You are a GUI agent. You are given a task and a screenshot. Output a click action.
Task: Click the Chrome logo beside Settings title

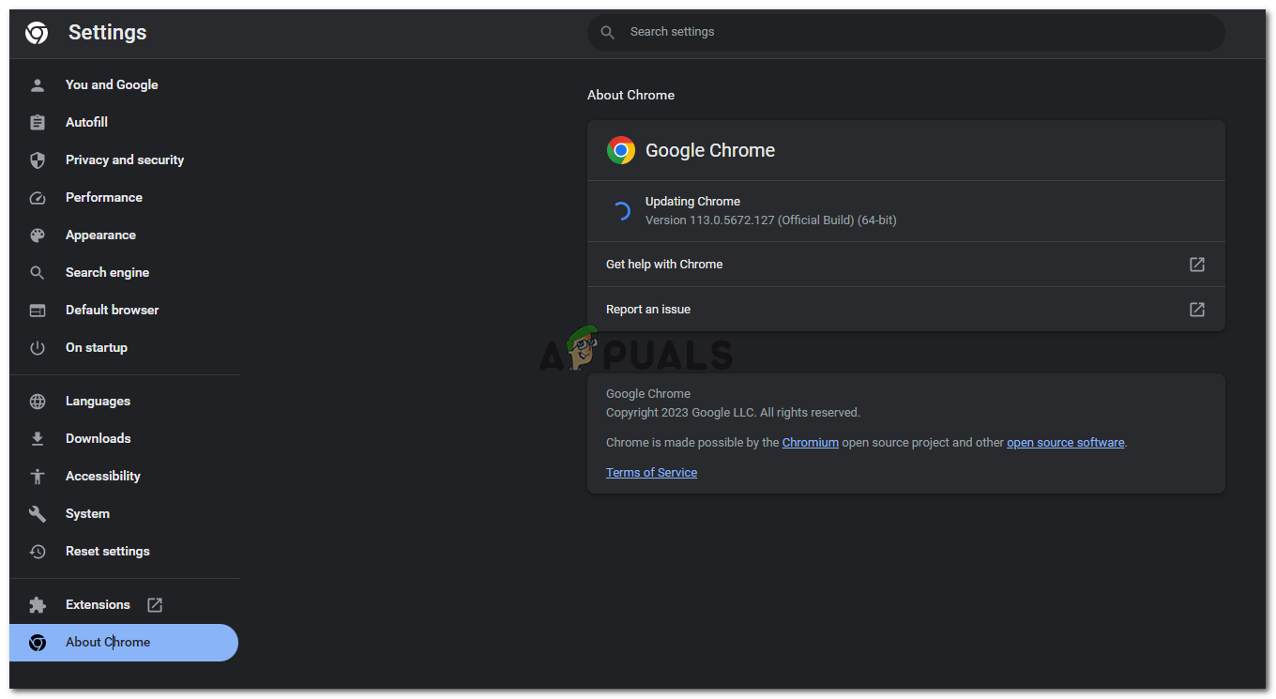[x=37, y=33]
